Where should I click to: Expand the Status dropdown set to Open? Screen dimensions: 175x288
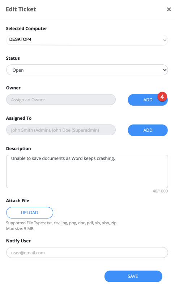pos(87,70)
